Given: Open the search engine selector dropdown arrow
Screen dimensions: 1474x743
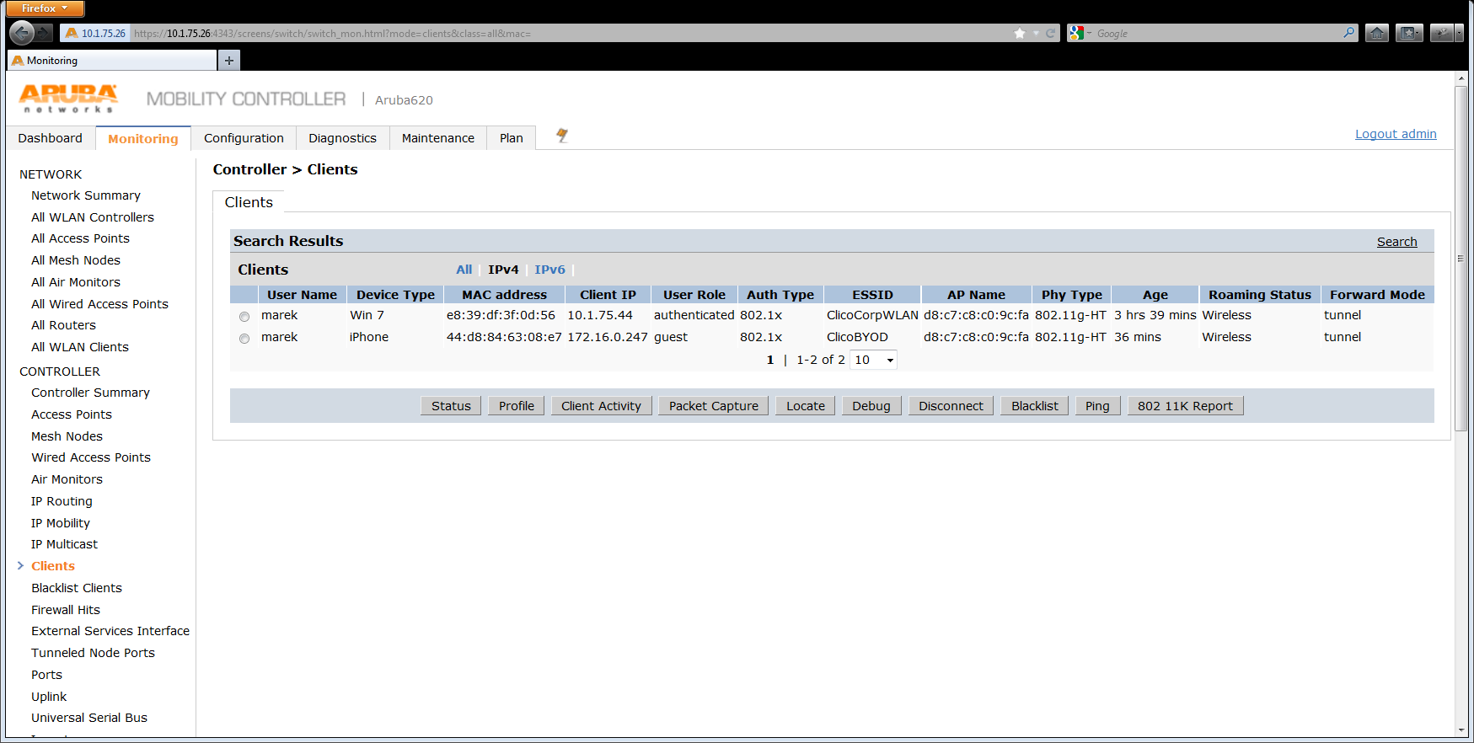Looking at the screenshot, I should (1089, 34).
